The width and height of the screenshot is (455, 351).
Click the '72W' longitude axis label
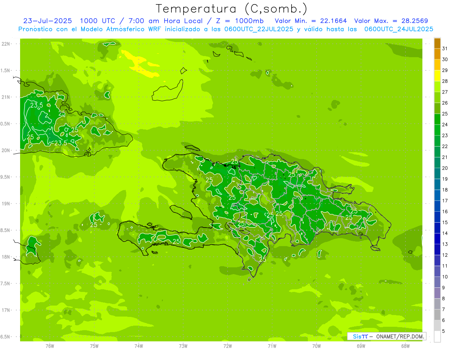pos(227,346)
